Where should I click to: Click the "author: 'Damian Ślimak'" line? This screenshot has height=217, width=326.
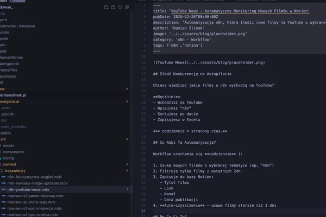click(179, 28)
